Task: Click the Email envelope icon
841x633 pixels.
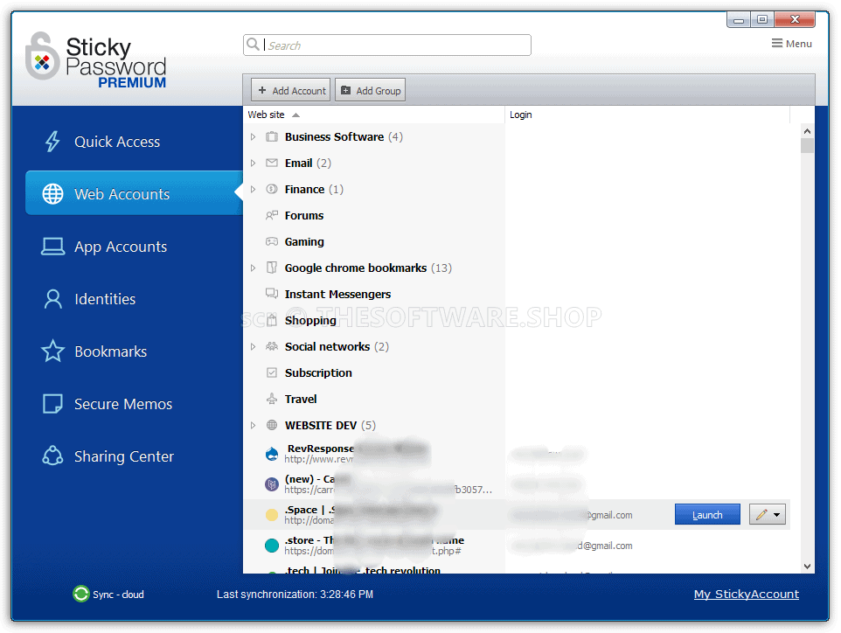Action: 272,163
